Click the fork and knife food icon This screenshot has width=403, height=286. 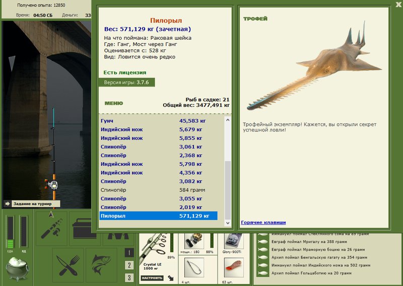point(68,265)
